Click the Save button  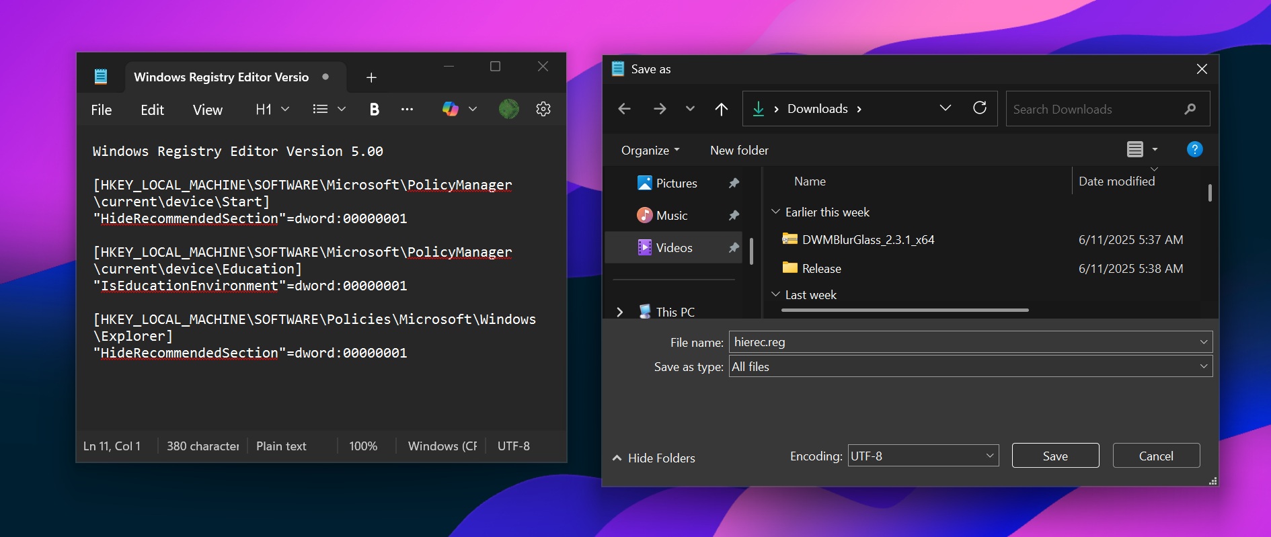[x=1055, y=456]
